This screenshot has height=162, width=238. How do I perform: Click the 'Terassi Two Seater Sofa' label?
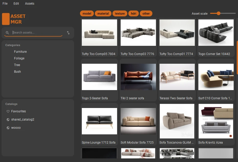tap(176, 98)
